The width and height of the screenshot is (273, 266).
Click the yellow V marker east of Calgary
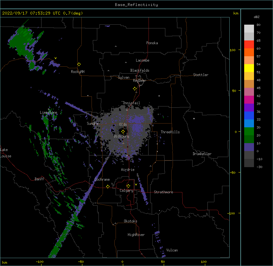click(x=136, y=184)
